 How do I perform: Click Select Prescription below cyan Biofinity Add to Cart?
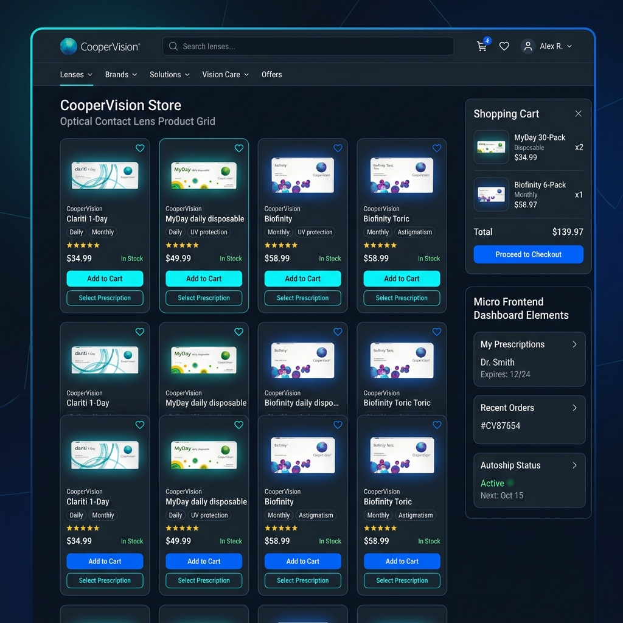coord(303,298)
